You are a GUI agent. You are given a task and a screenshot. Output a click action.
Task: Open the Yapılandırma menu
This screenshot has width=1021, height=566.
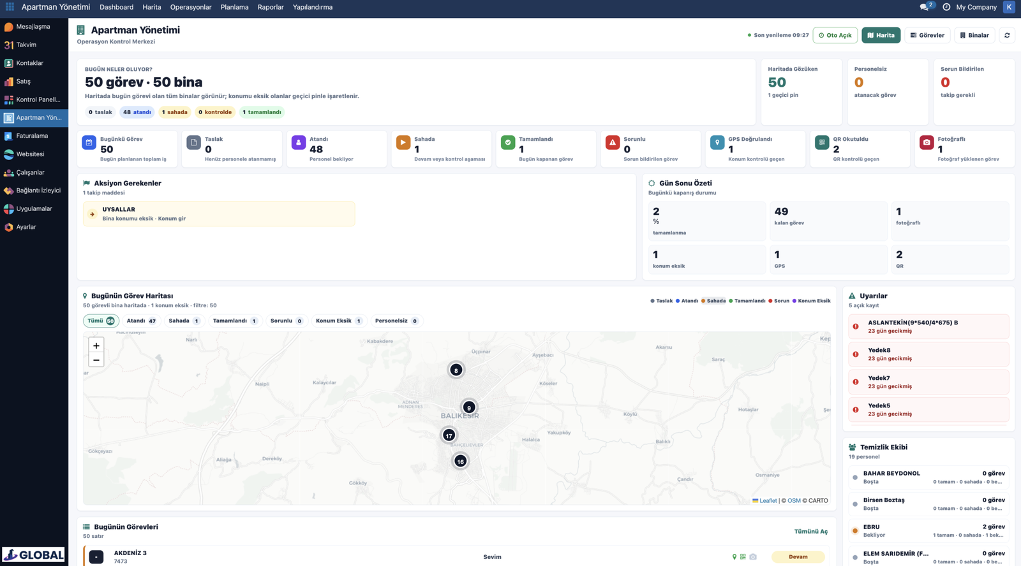point(313,7)
